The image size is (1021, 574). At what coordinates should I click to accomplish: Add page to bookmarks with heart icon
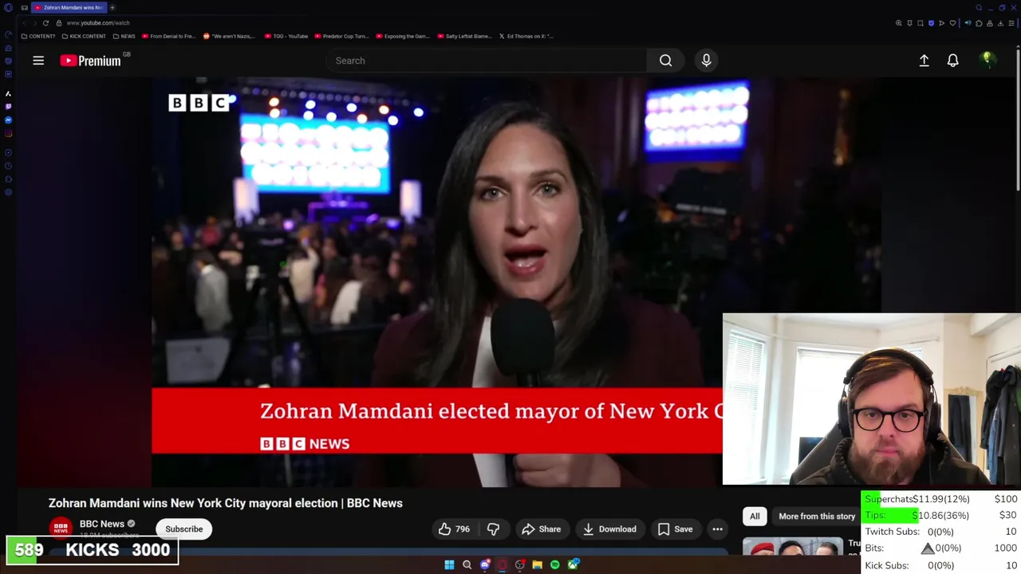pos(952,23)
